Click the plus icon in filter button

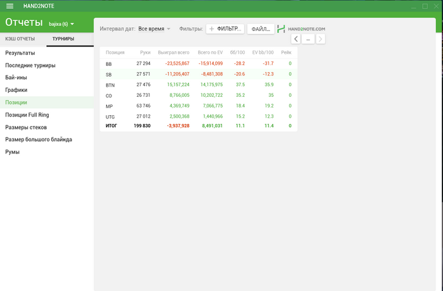[x=211, y=29]
